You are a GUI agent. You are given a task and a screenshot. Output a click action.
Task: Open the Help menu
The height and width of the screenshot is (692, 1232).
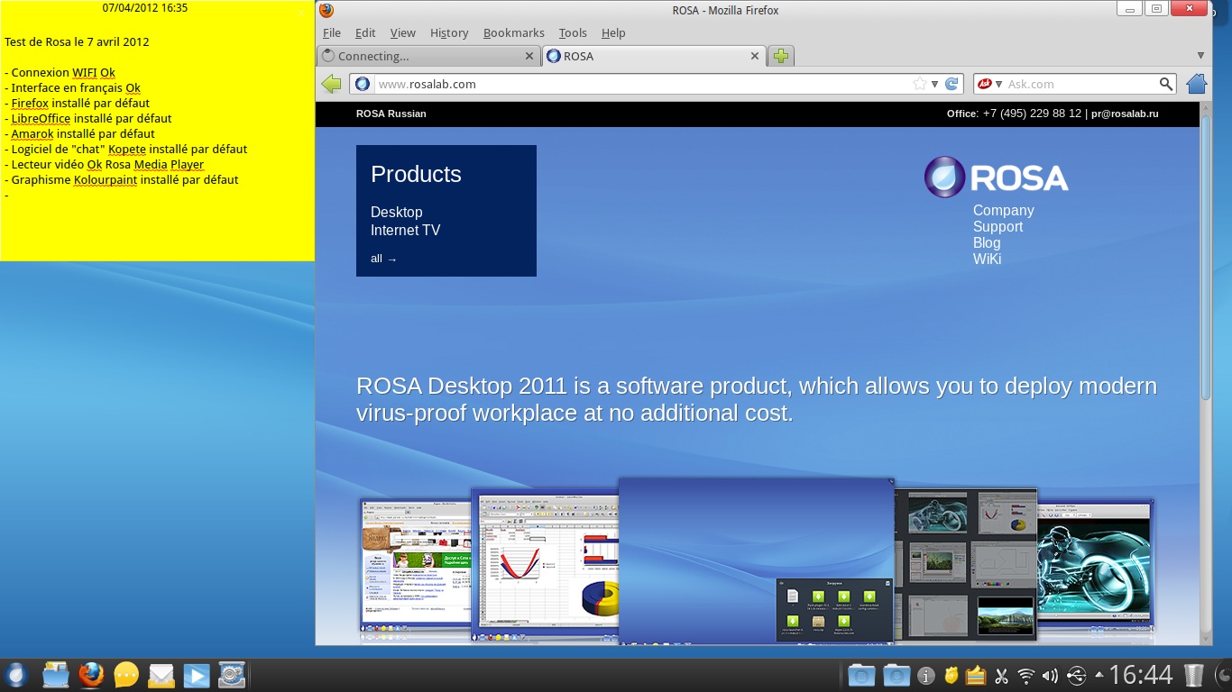(x=613, y=33)
